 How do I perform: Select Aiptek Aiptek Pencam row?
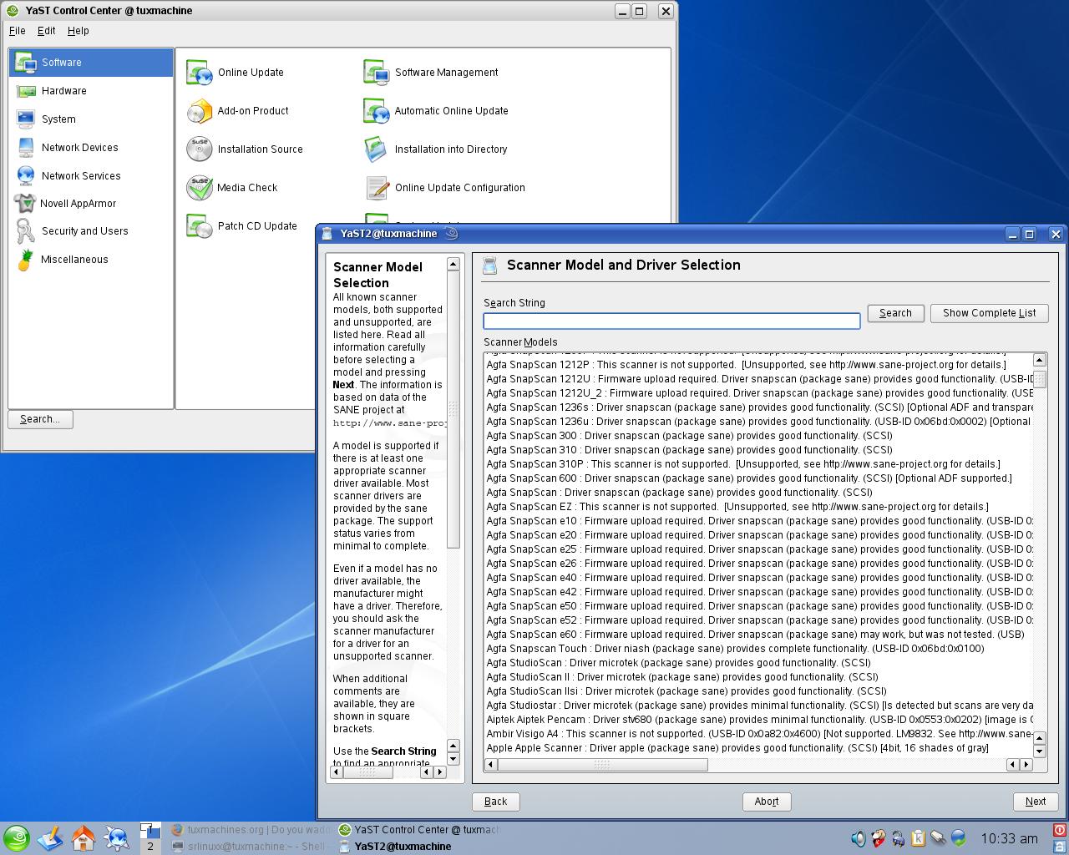[x=758, y=720]
